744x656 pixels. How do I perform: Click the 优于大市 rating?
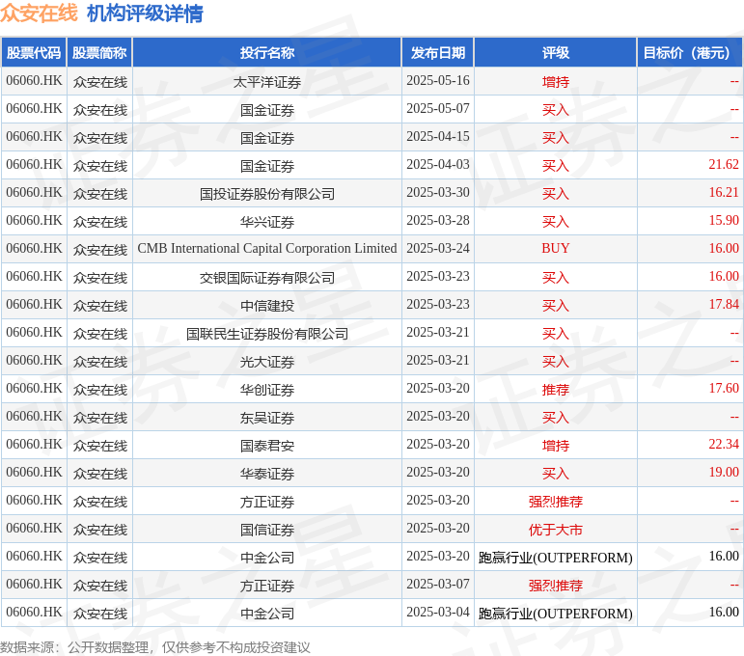coord(556,530)
